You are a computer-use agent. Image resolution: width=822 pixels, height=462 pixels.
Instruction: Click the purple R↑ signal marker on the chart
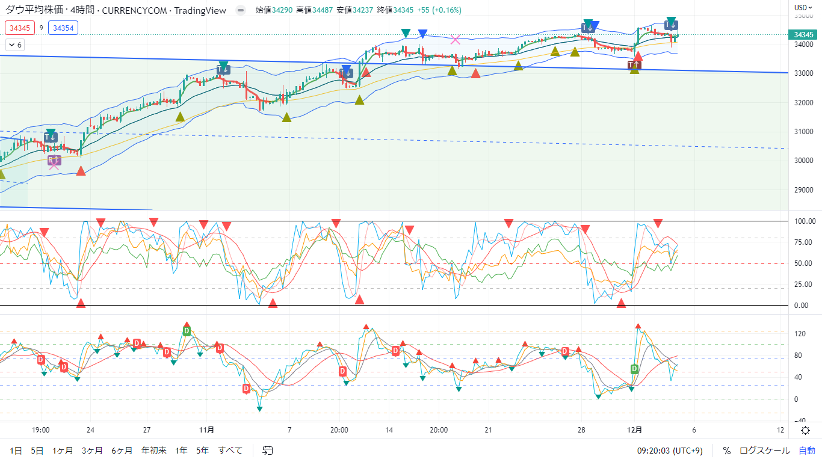pos(54,160)
